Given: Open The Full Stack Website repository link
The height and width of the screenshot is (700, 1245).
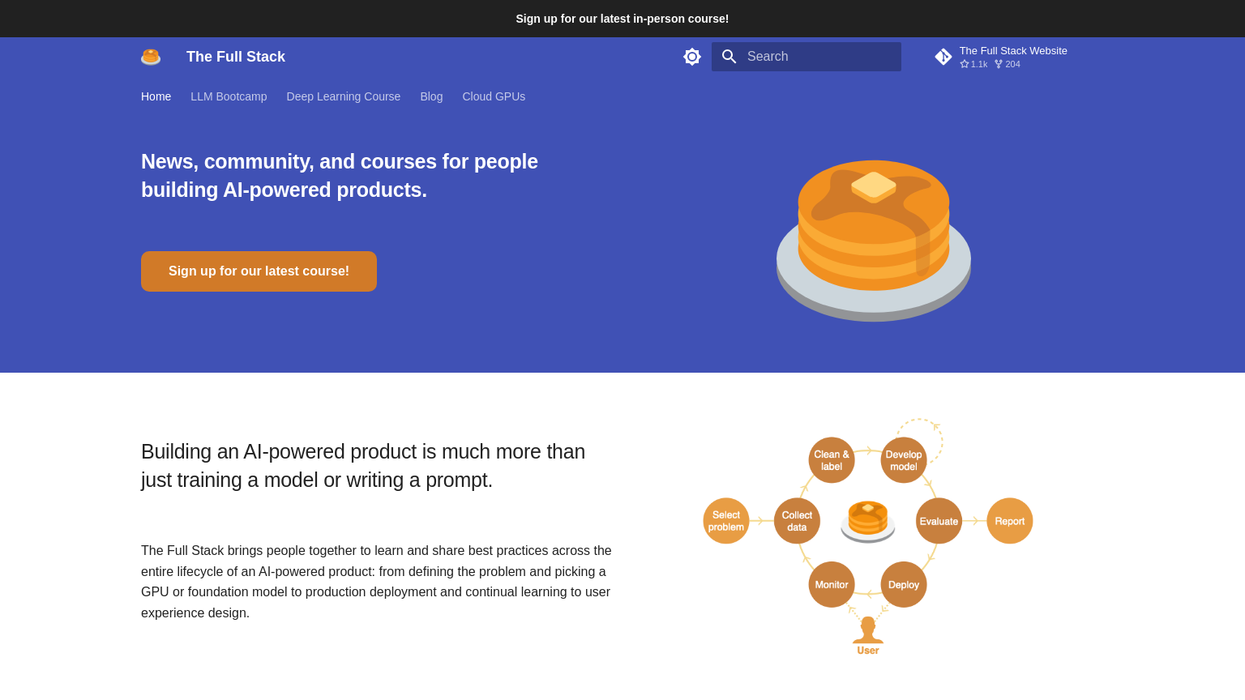Looking at the screenshot, I should pos(1013,51).
